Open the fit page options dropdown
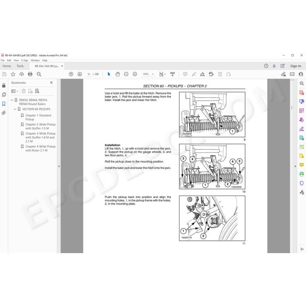 click(162, 74)
